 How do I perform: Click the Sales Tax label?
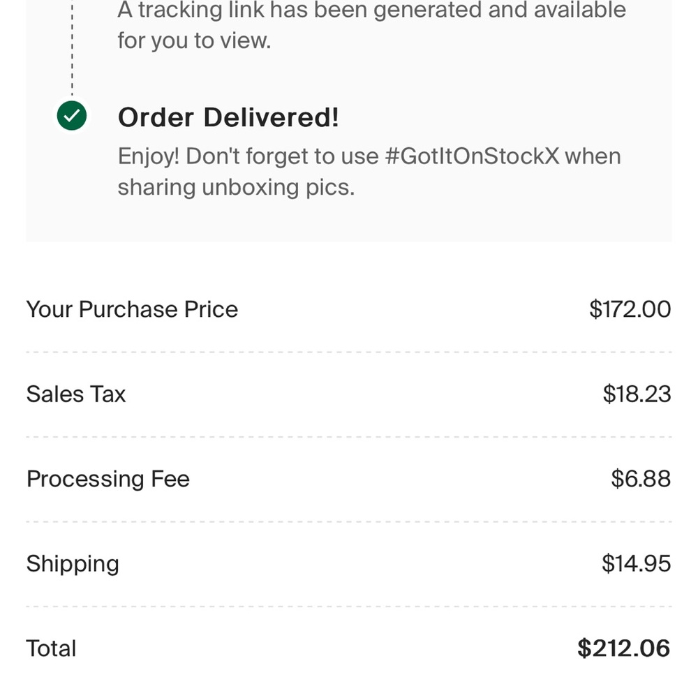[x=76, y=394]
